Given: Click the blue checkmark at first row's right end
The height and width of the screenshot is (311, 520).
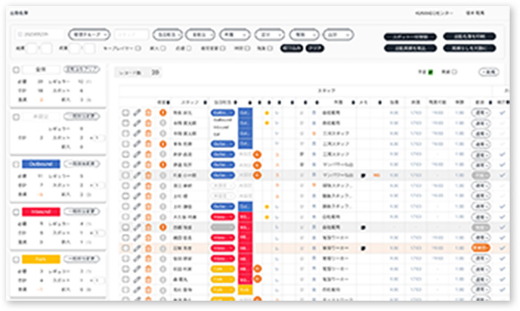Looking at the screenshot, I should click(503, 113).
